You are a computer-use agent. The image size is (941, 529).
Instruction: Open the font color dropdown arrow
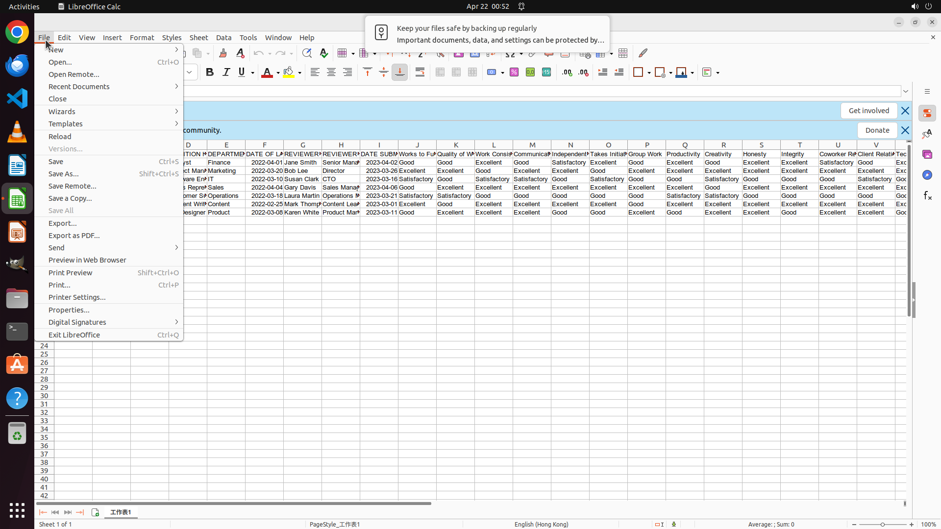coord(278,73)
